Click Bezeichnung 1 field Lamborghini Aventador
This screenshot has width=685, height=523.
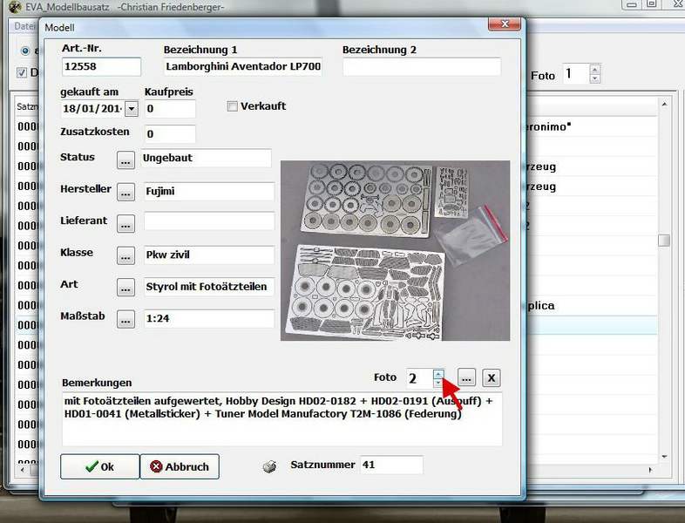243,66
